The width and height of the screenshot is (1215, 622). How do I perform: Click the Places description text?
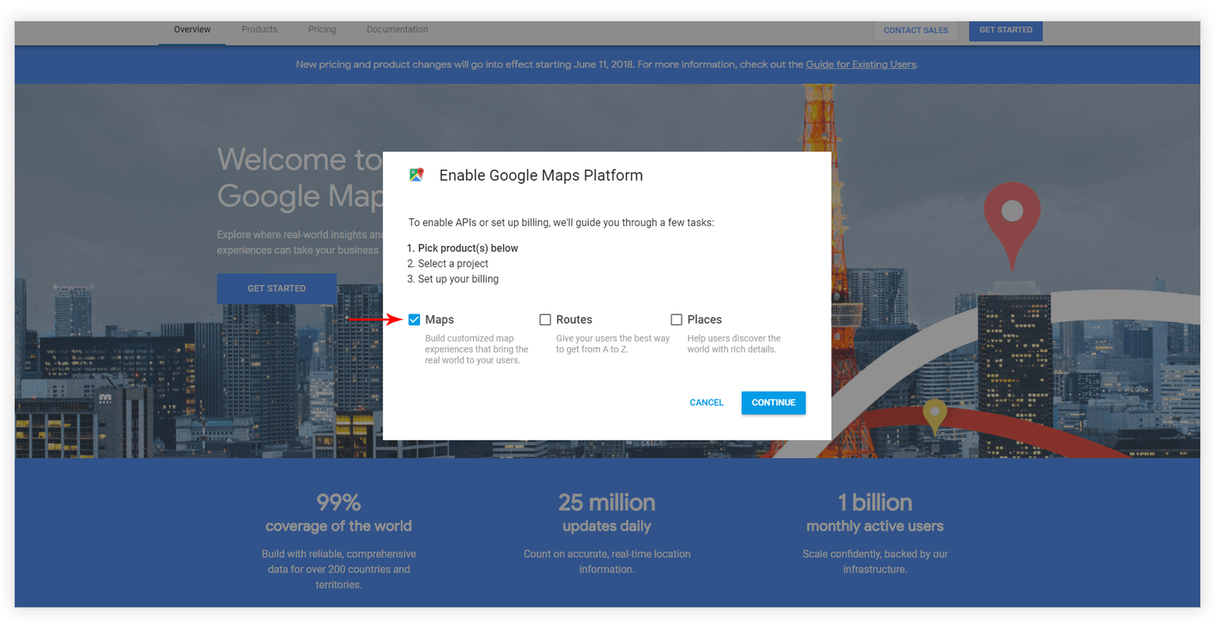pos(733,344)
